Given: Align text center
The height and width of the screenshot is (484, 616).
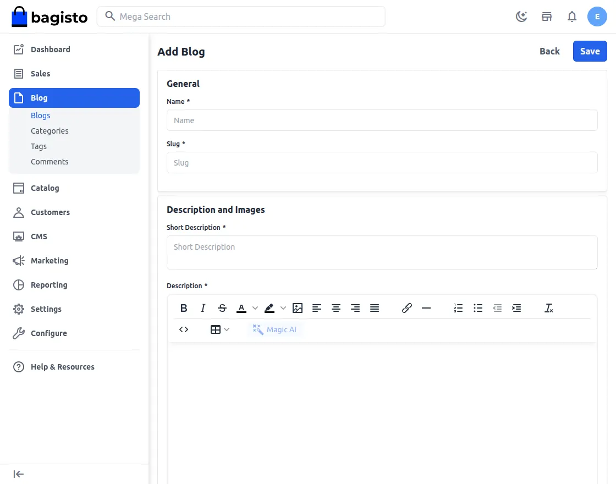Looking at the screenshot, I should [336, 308].
